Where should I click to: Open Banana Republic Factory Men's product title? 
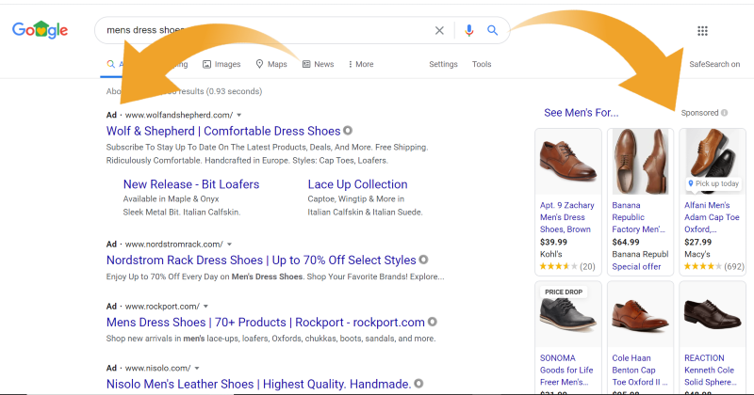[639, 217]
